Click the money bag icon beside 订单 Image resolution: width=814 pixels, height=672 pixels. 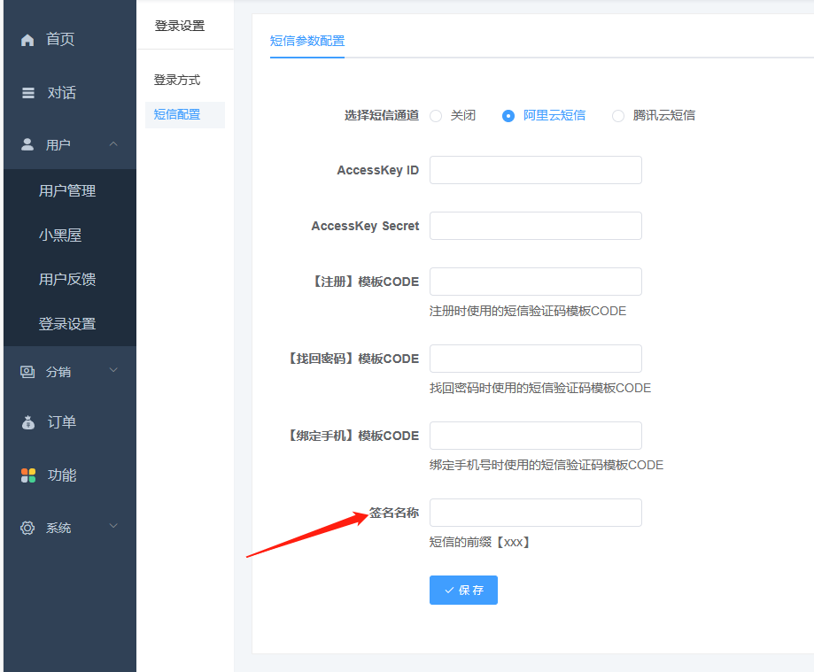(x=28, y=422)
